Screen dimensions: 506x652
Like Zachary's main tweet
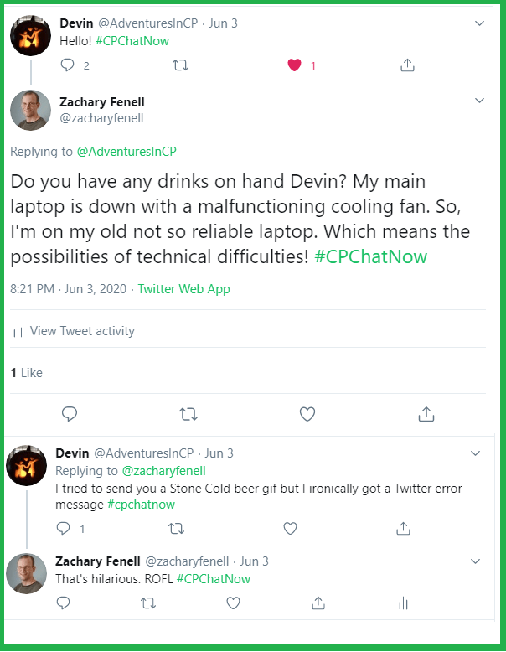[x=307, y=413]
